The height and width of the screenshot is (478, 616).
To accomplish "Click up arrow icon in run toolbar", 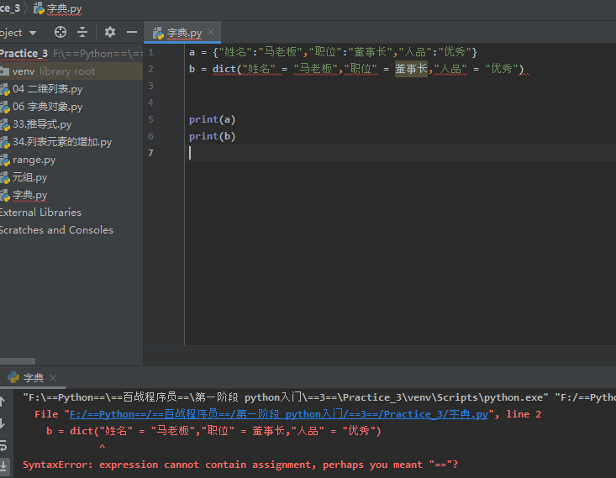I will pos(3,402).
